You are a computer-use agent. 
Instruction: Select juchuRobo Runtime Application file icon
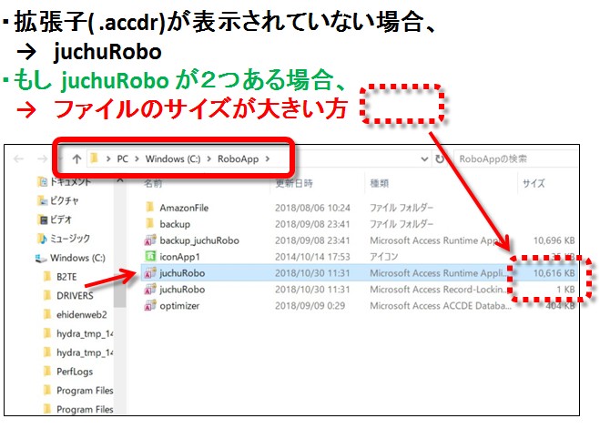click(x=149, y=272)
